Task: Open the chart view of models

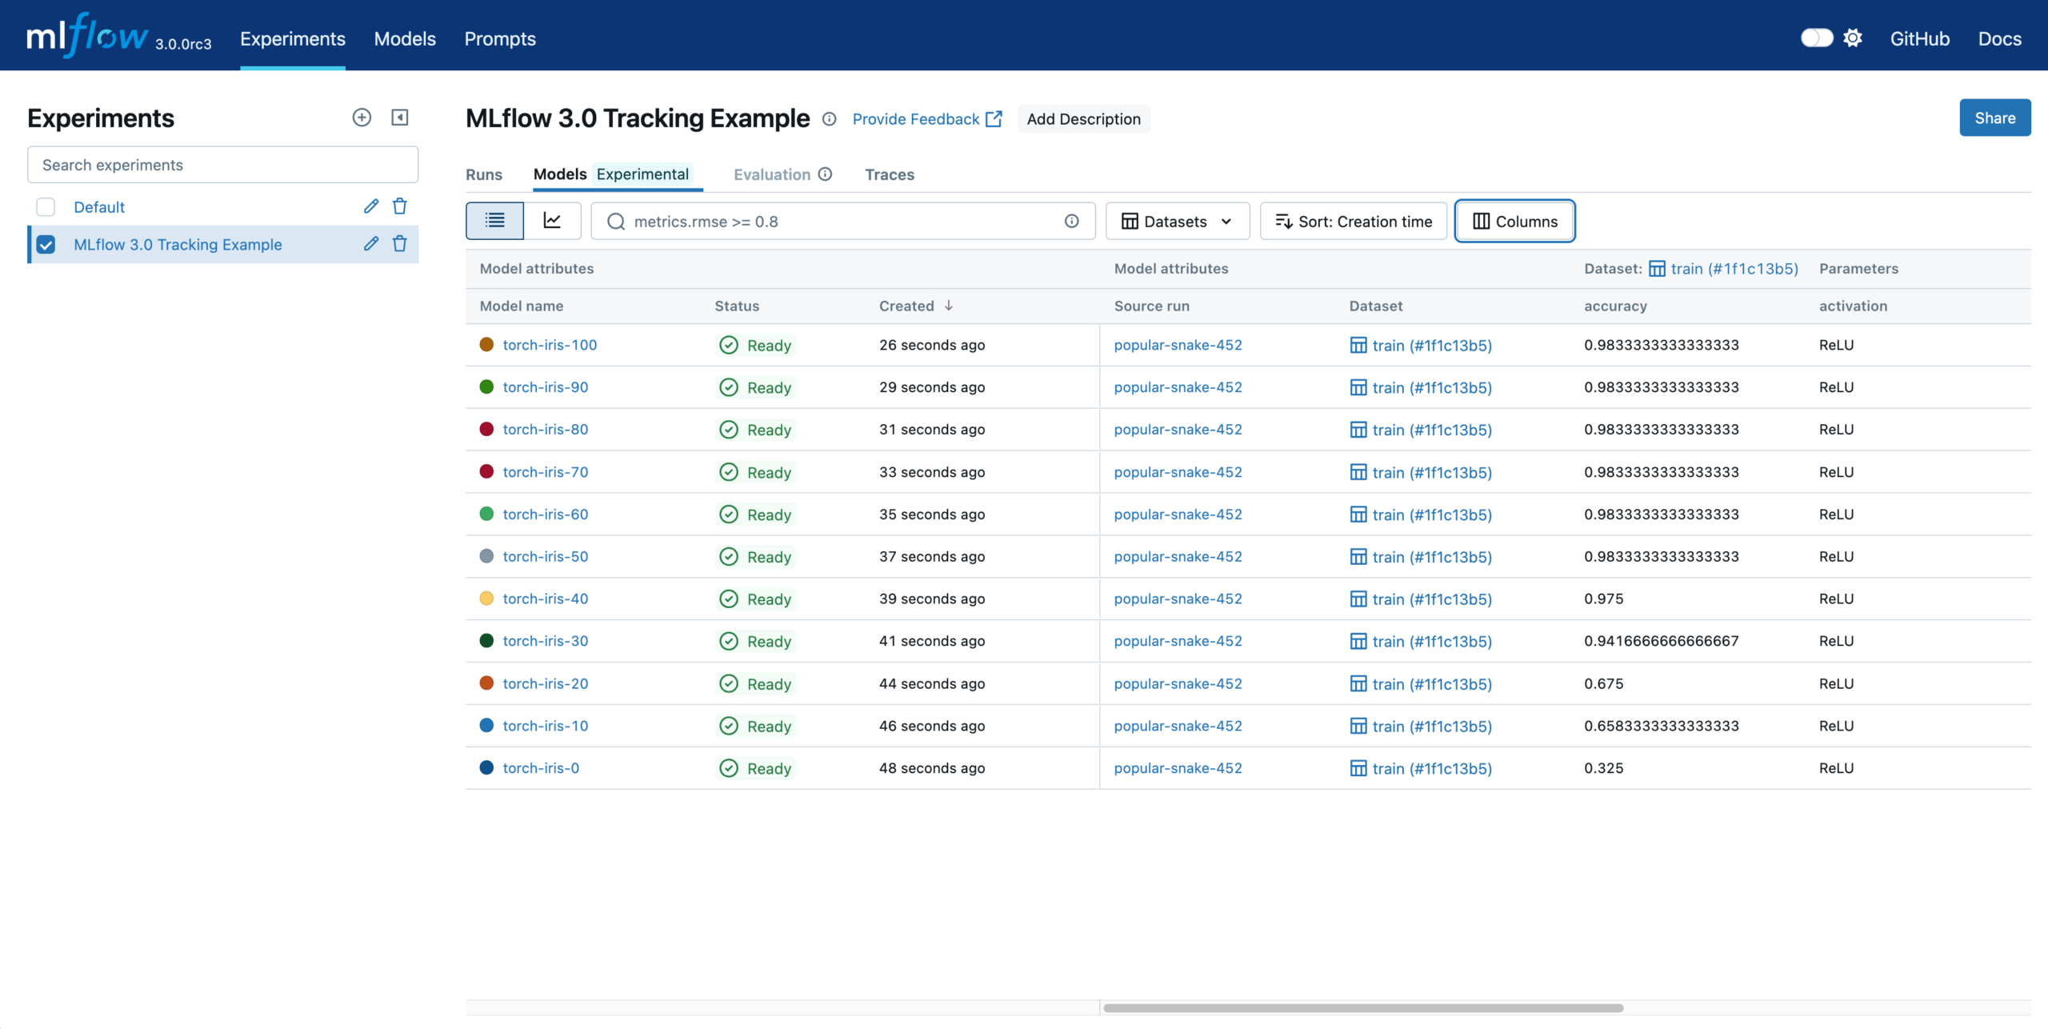Action: 553,221
